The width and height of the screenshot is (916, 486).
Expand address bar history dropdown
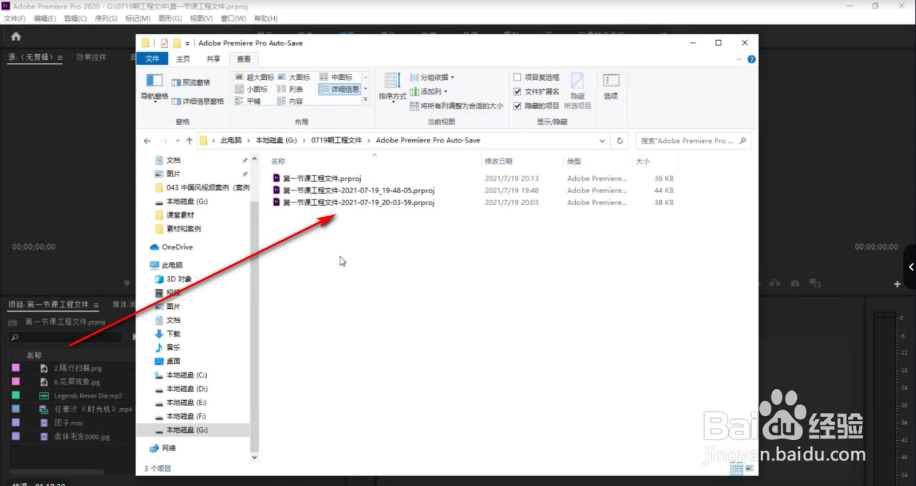[602, 141]
